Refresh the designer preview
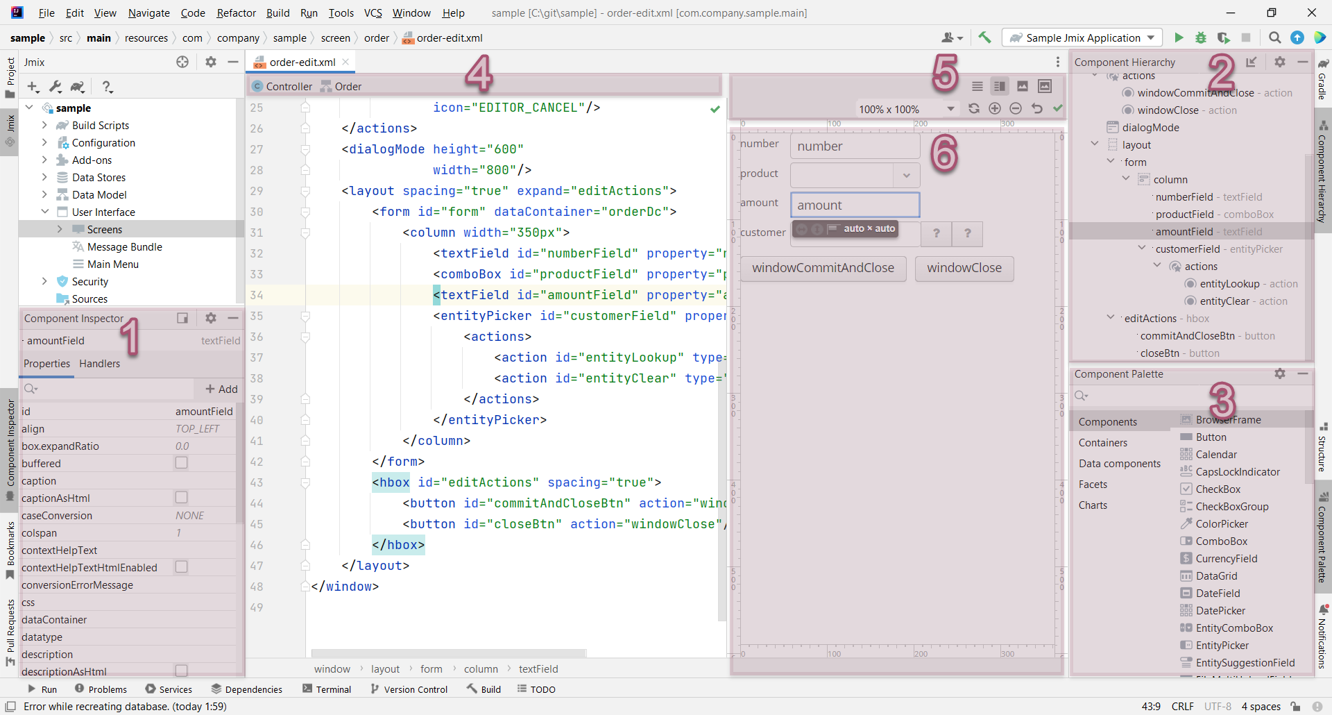 click(x=974, y=108)
